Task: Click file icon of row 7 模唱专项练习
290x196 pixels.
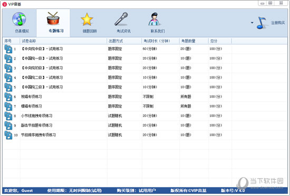Action: (8, 106)
